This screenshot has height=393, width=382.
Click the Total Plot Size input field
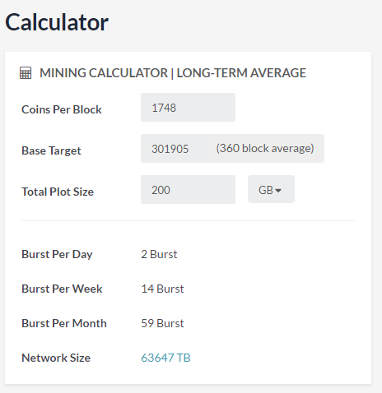(188, 190)
